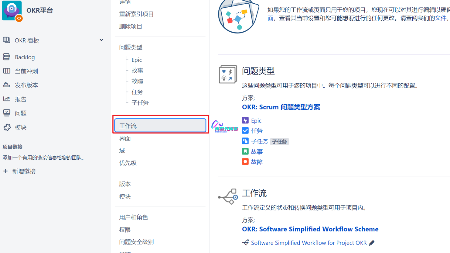Select Epic under 问题类型 tree
The width and height of the screenshot is (450, 253).
click(x=137, y=60)
